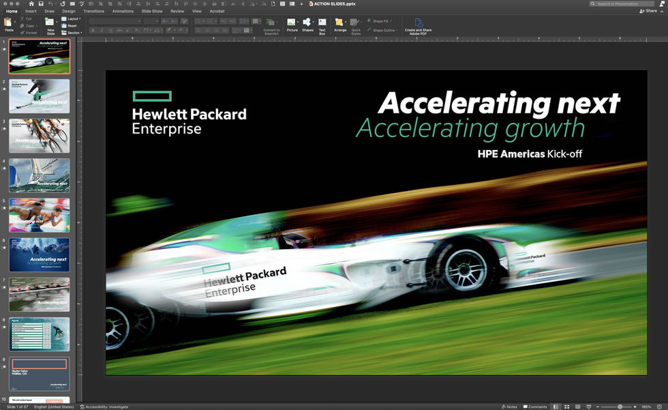Collapse the ribbon with the chevron
Image resolution: width=668 pixels, height=410 pixels.
(663, 11)
